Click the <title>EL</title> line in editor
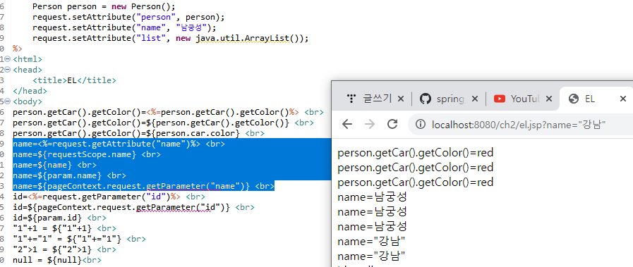Image resolution: width=633 pixels, height=267 pixels. 74,80
